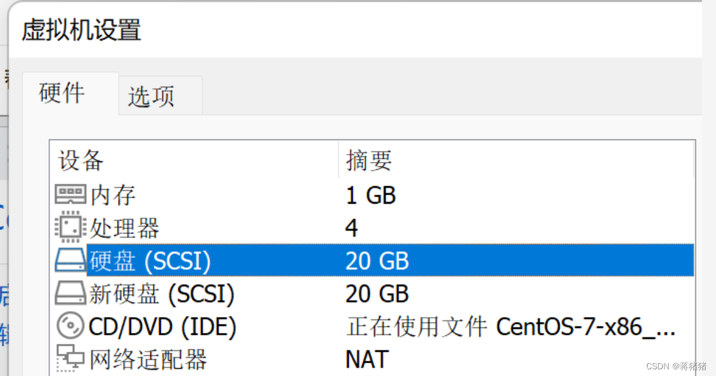Click the 1 GB memory summary value
Viewport: 716px width, 376px height.
click(x=370, y=195)
